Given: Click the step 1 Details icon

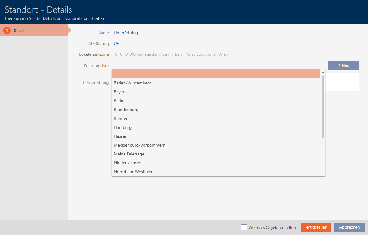Looking at the screenshot, I should coord(7,31).
